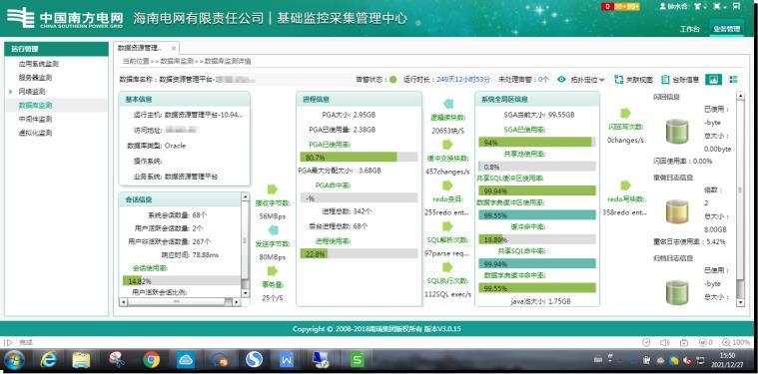Click the redo条目 arrow icon
The image size is (758, 374).
447,186
